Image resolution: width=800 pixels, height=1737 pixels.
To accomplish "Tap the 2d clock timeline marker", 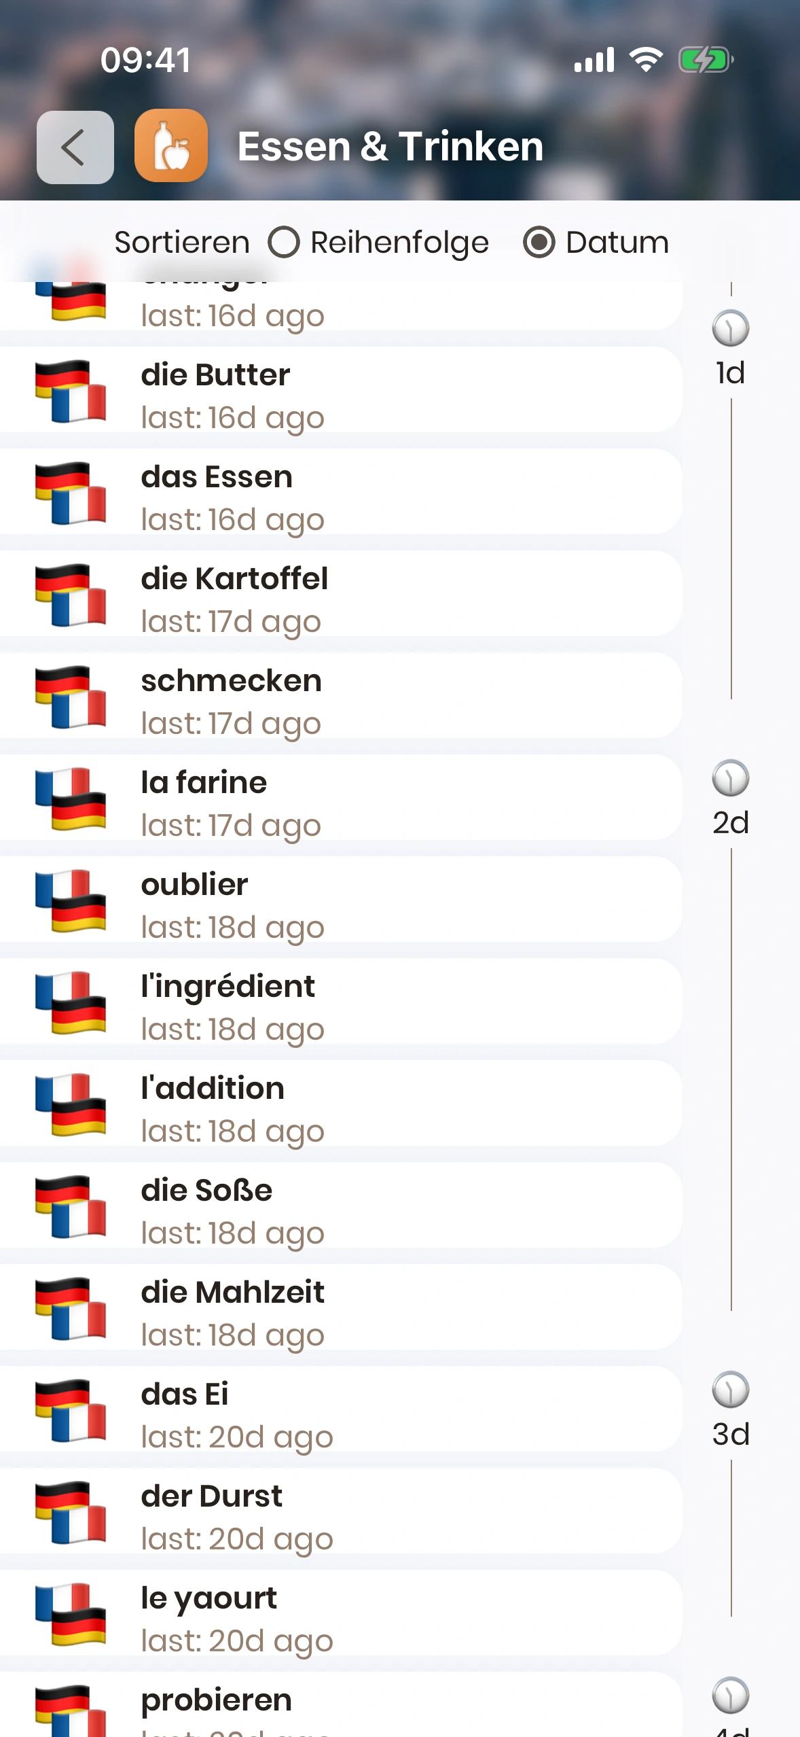I will click(731, 779).
